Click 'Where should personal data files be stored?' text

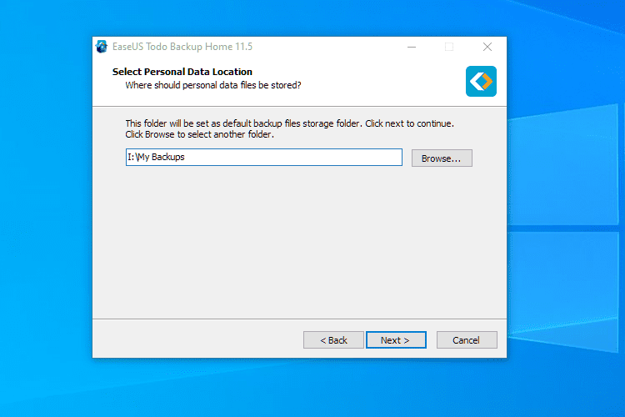[x=213, y=85]
